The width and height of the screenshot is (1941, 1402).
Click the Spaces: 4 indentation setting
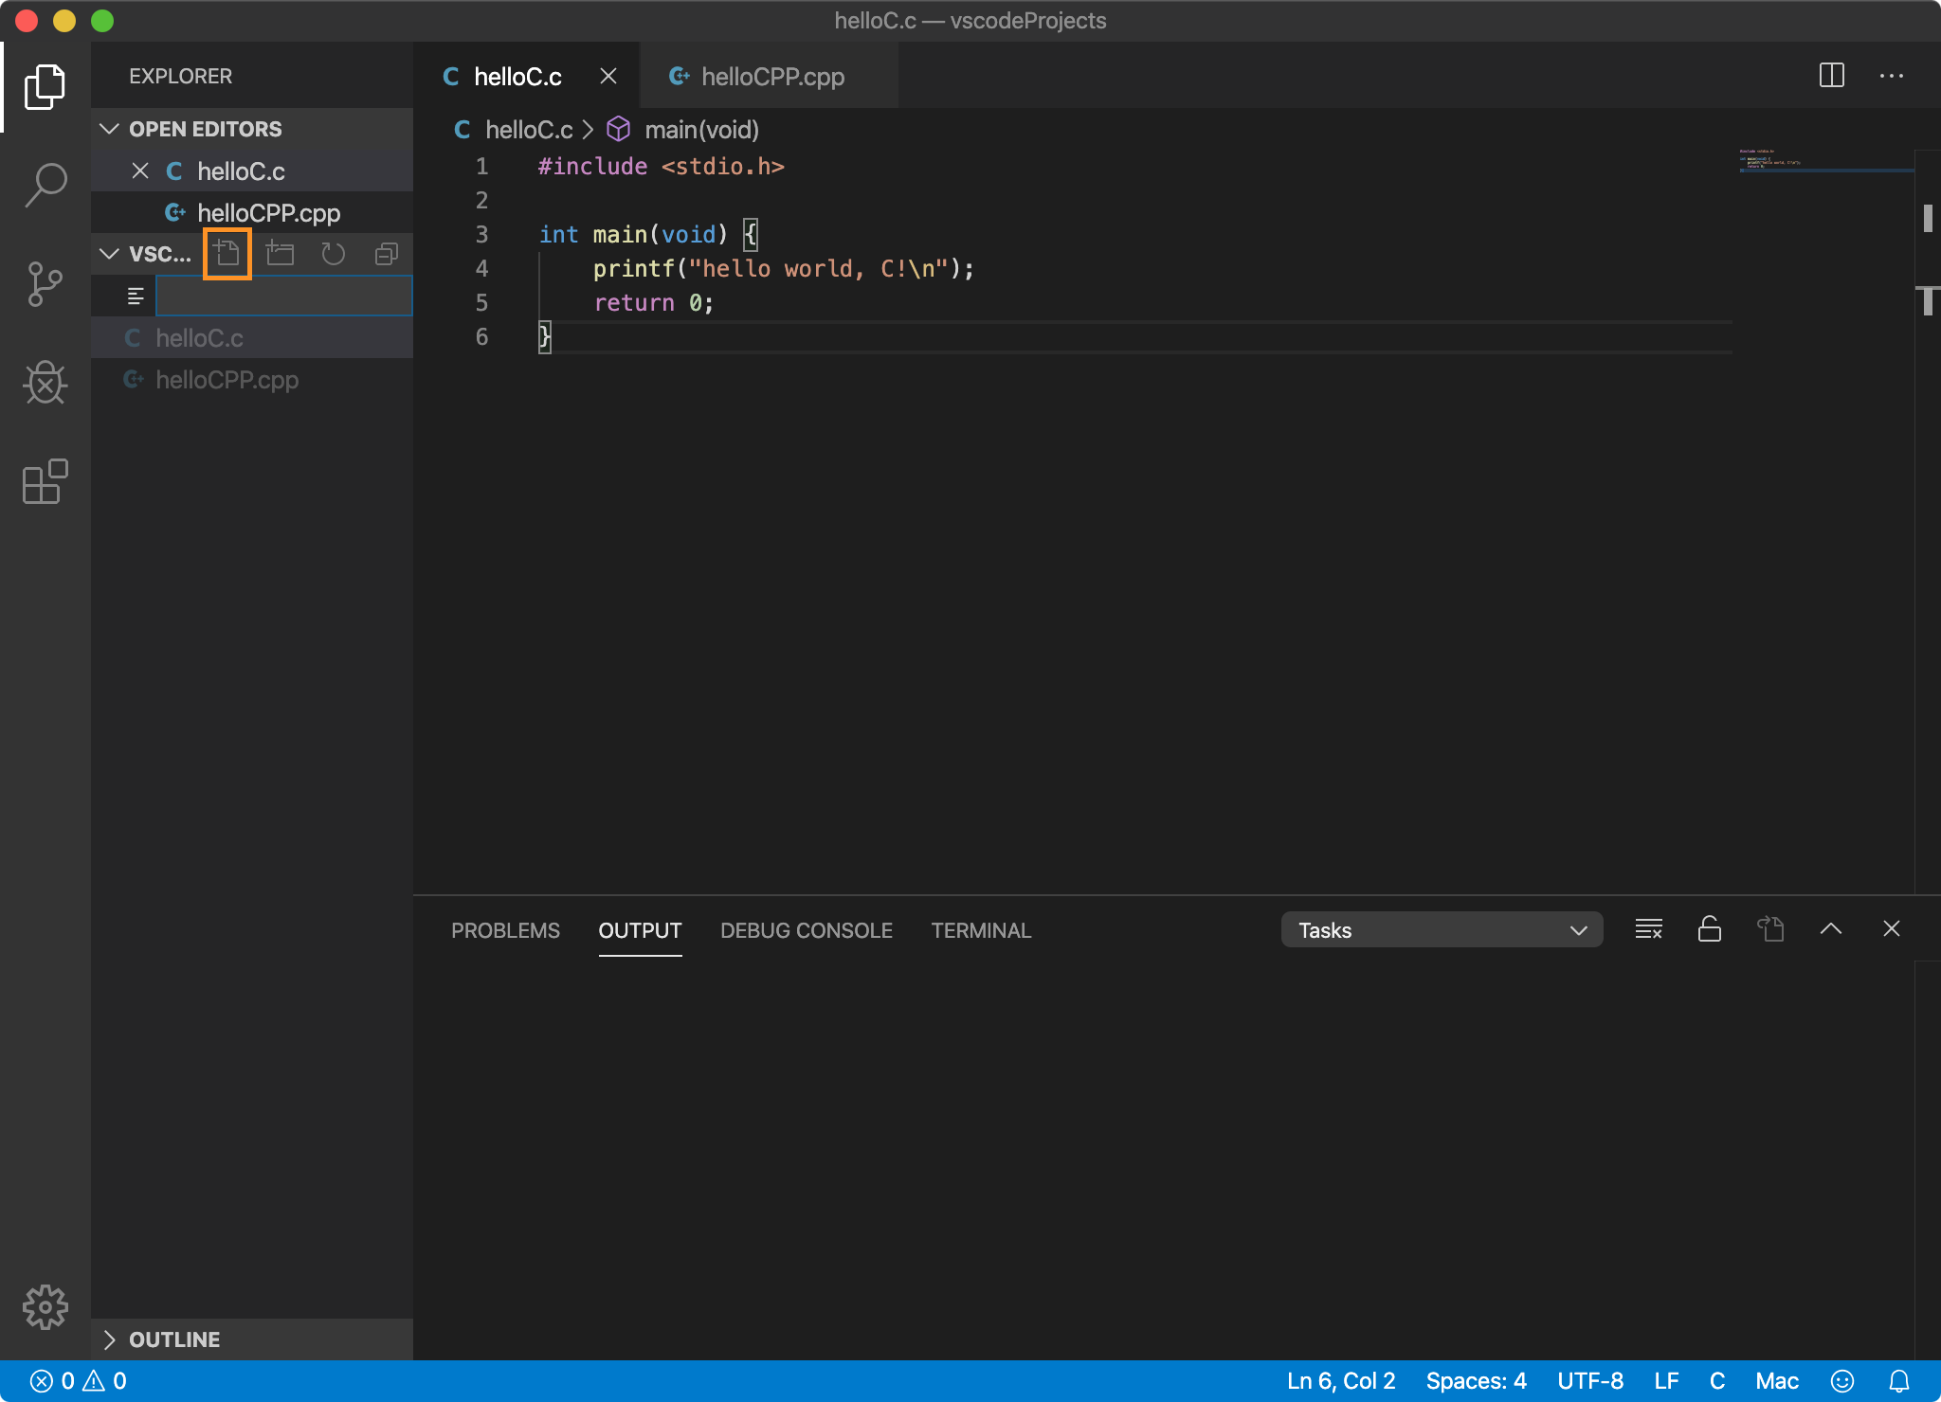tap(1476, 1381)
